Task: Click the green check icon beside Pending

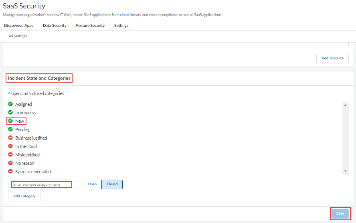Action: coord(10,129)
